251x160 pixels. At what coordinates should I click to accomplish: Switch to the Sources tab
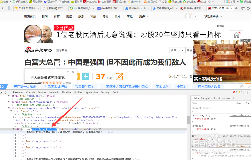click(42, 92)
